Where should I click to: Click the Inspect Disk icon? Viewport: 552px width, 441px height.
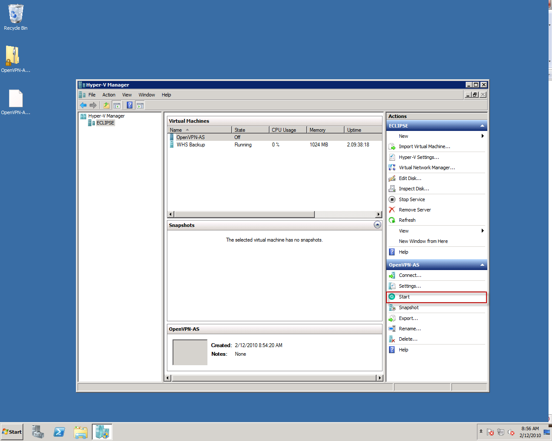pos(392,189)
